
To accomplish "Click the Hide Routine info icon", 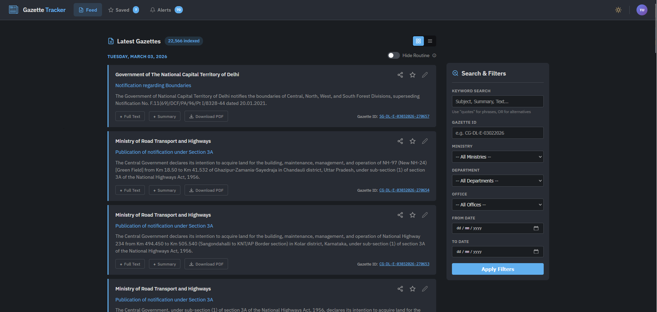I will pos(434,55).
